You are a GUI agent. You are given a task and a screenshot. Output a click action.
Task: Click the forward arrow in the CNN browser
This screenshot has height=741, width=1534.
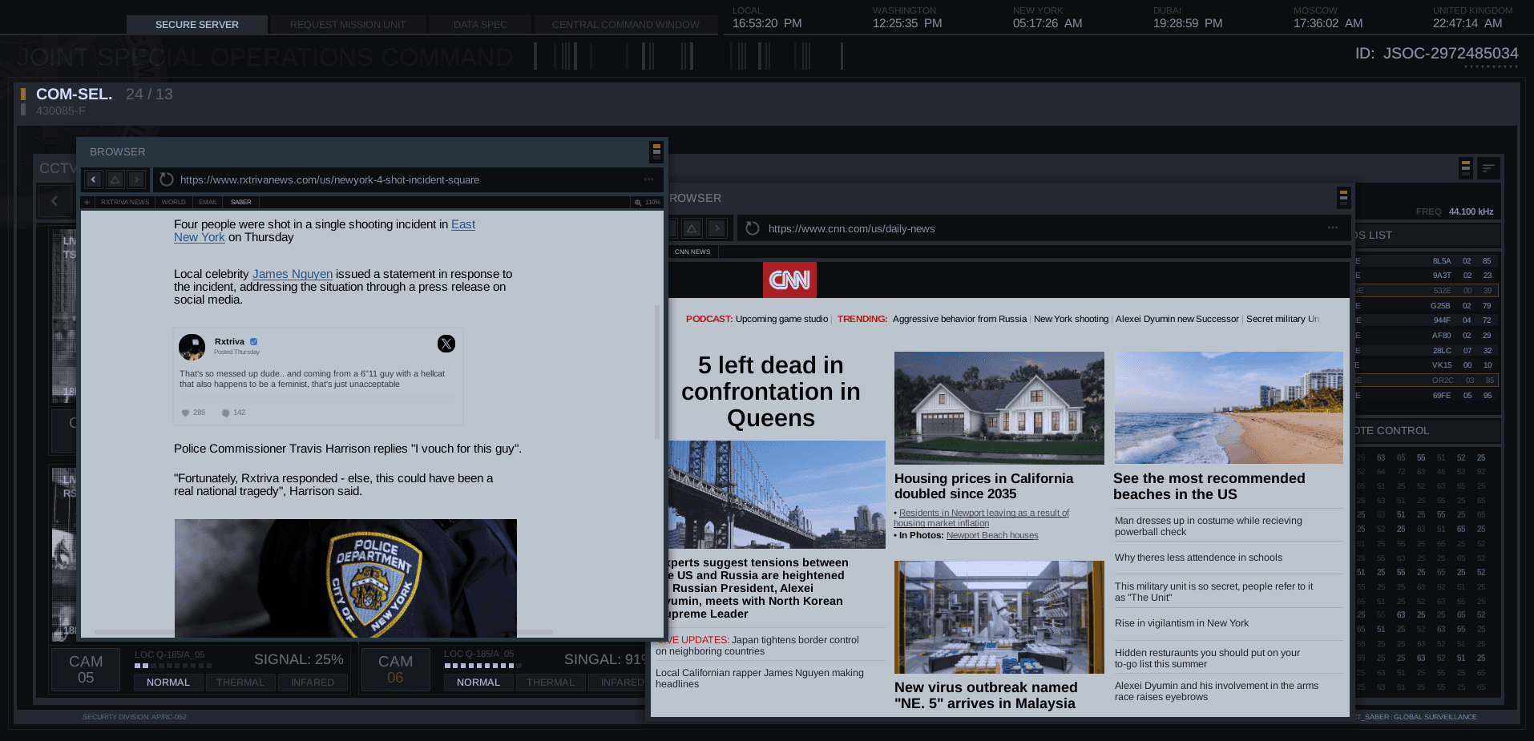coord(717,228)
